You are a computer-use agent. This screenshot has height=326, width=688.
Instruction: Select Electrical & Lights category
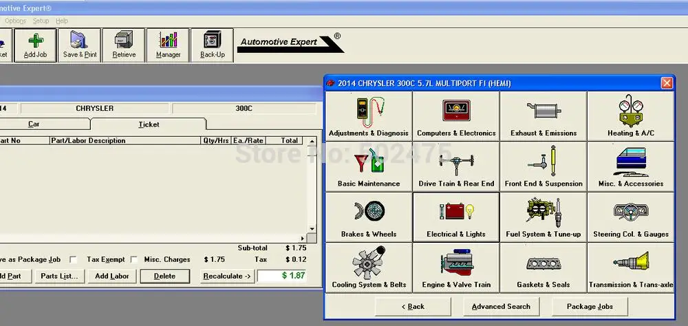[456, 217]
